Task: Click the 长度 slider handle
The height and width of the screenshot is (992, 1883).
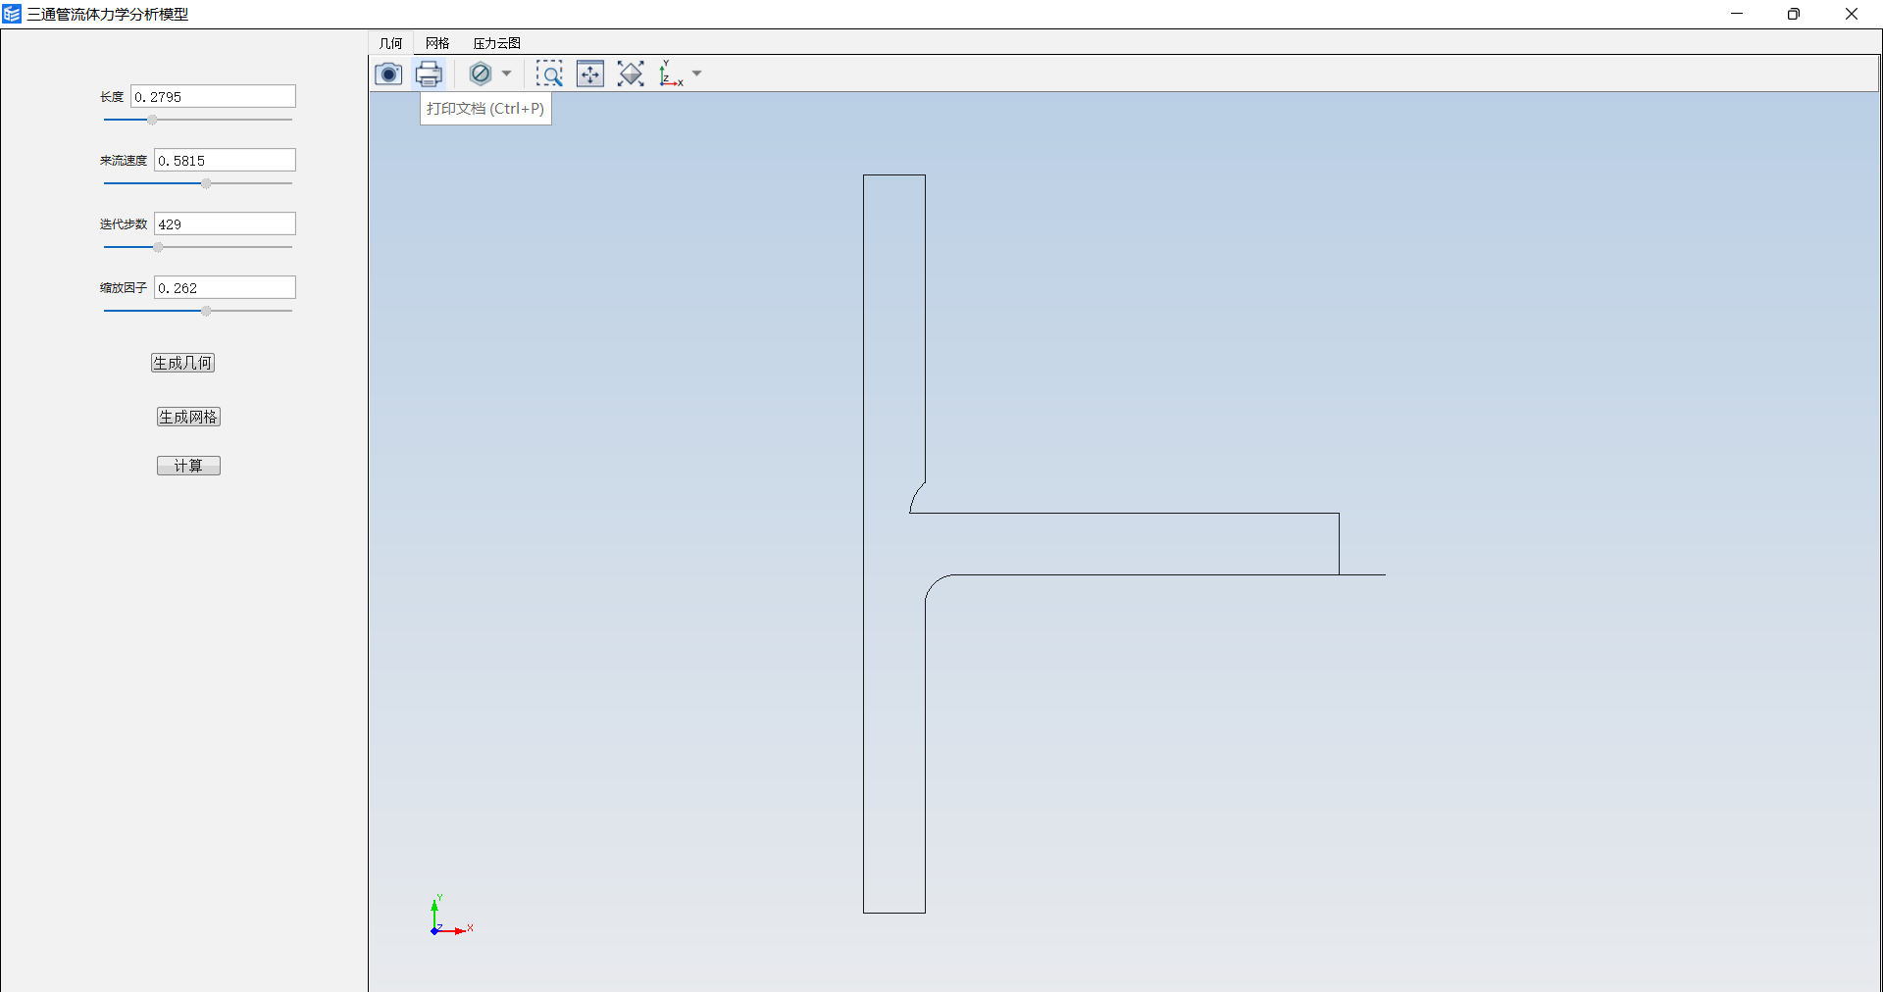Action: coord(152,120)
